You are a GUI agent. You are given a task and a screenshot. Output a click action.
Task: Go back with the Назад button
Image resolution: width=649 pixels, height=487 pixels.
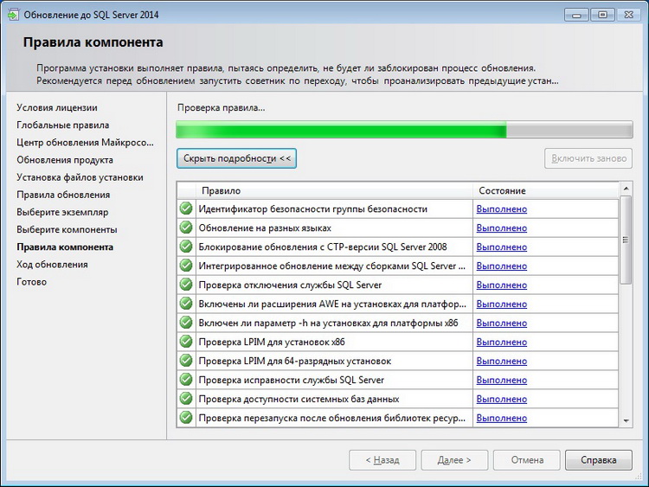click(x=382, y=460)
